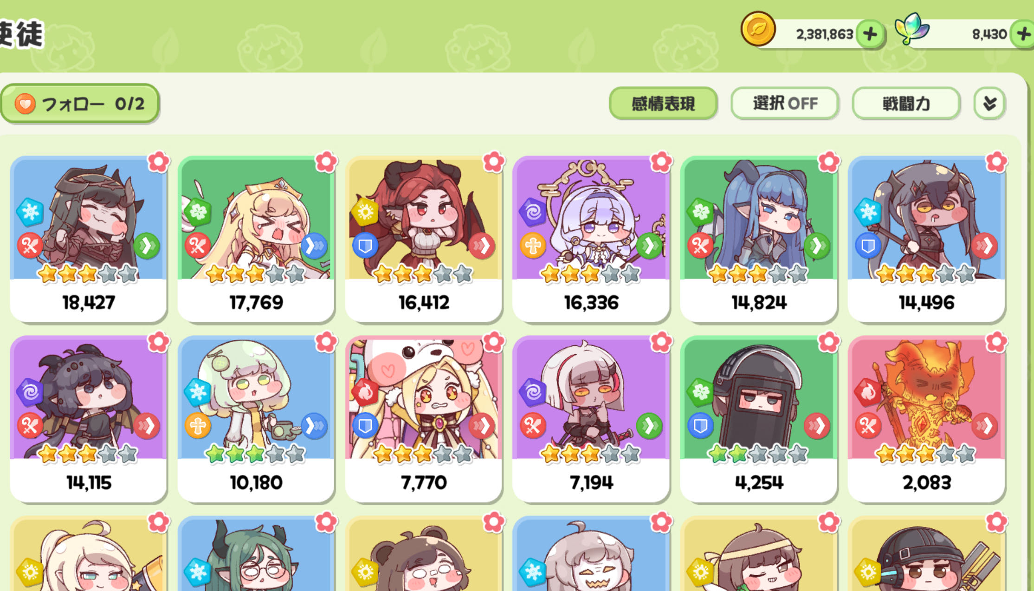This screenshot has width=1034, height=591.
Task: Toggle the フォロー 0/2 follow filter
Action: 80,104
